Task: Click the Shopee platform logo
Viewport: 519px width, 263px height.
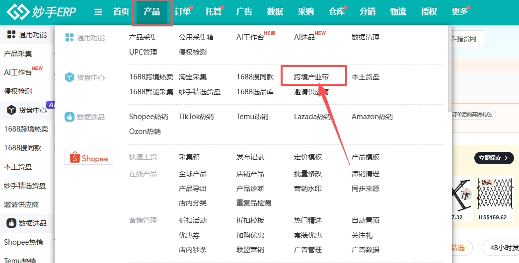Action: tap(89, 157)
